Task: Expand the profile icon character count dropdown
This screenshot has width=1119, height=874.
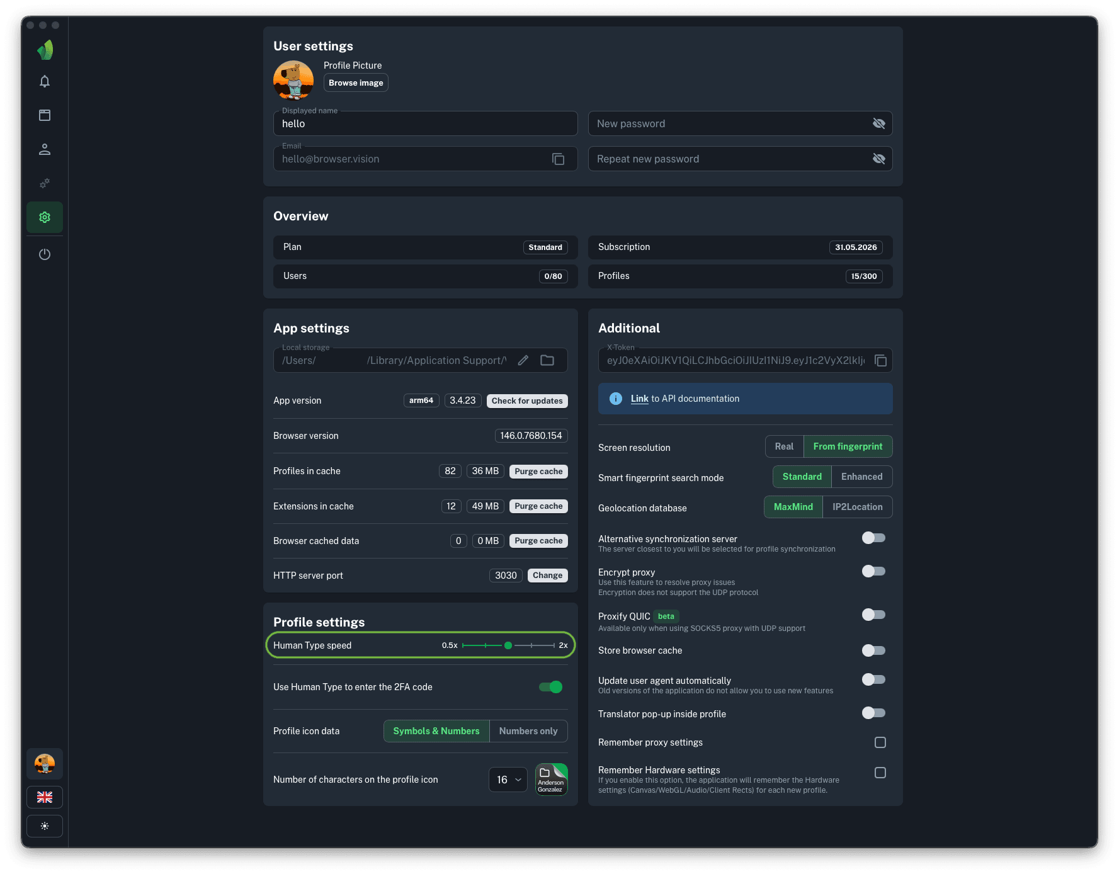Action: click(508, 780)
